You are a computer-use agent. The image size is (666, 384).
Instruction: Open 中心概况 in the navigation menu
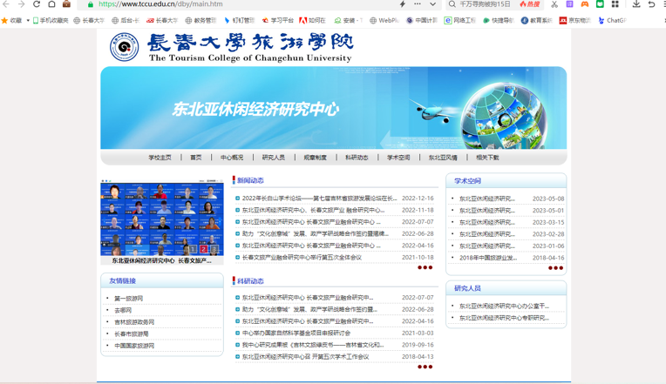(x=232, y=158)
